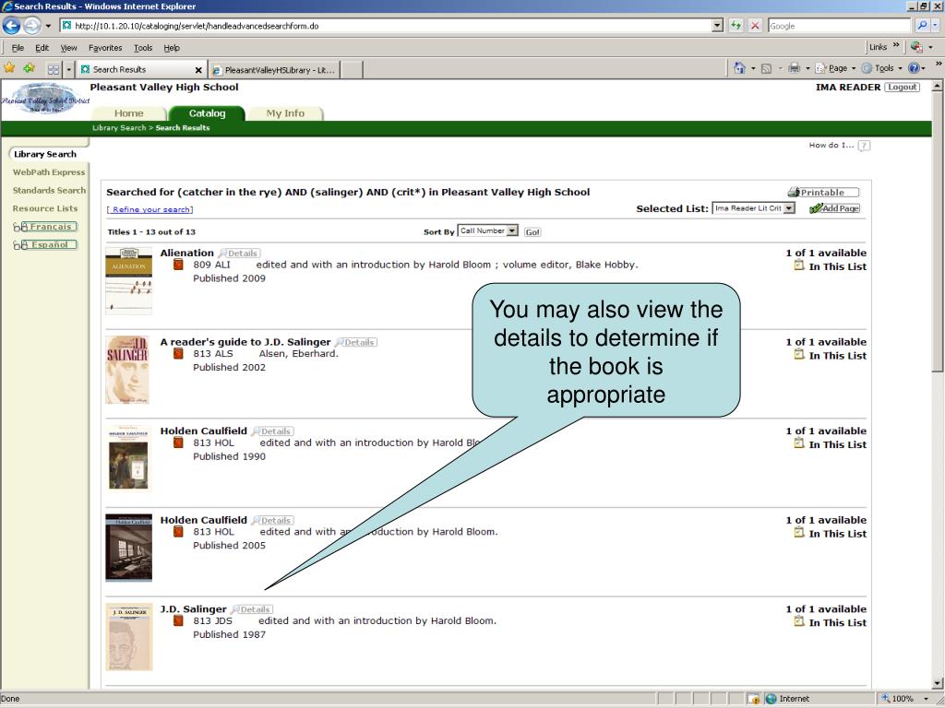Click the Add Page button

point(834,208)
